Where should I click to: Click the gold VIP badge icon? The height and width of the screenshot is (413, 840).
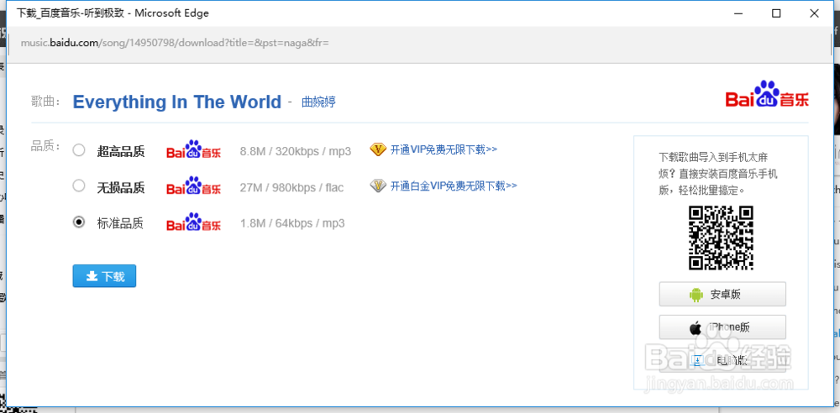[x=378, y=149]
